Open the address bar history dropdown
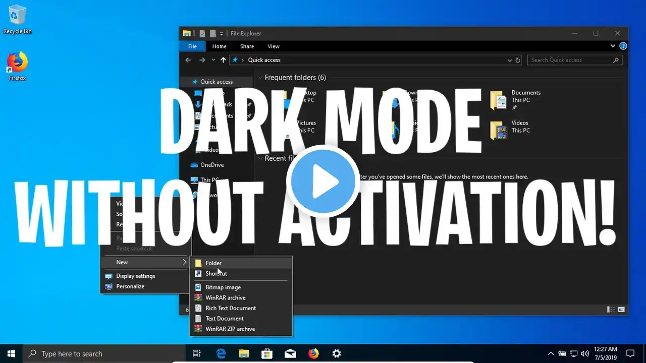646x363 pixels. point(510,60)
